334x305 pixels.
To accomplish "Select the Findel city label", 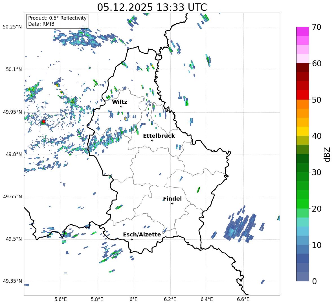I will click(172, 199).
